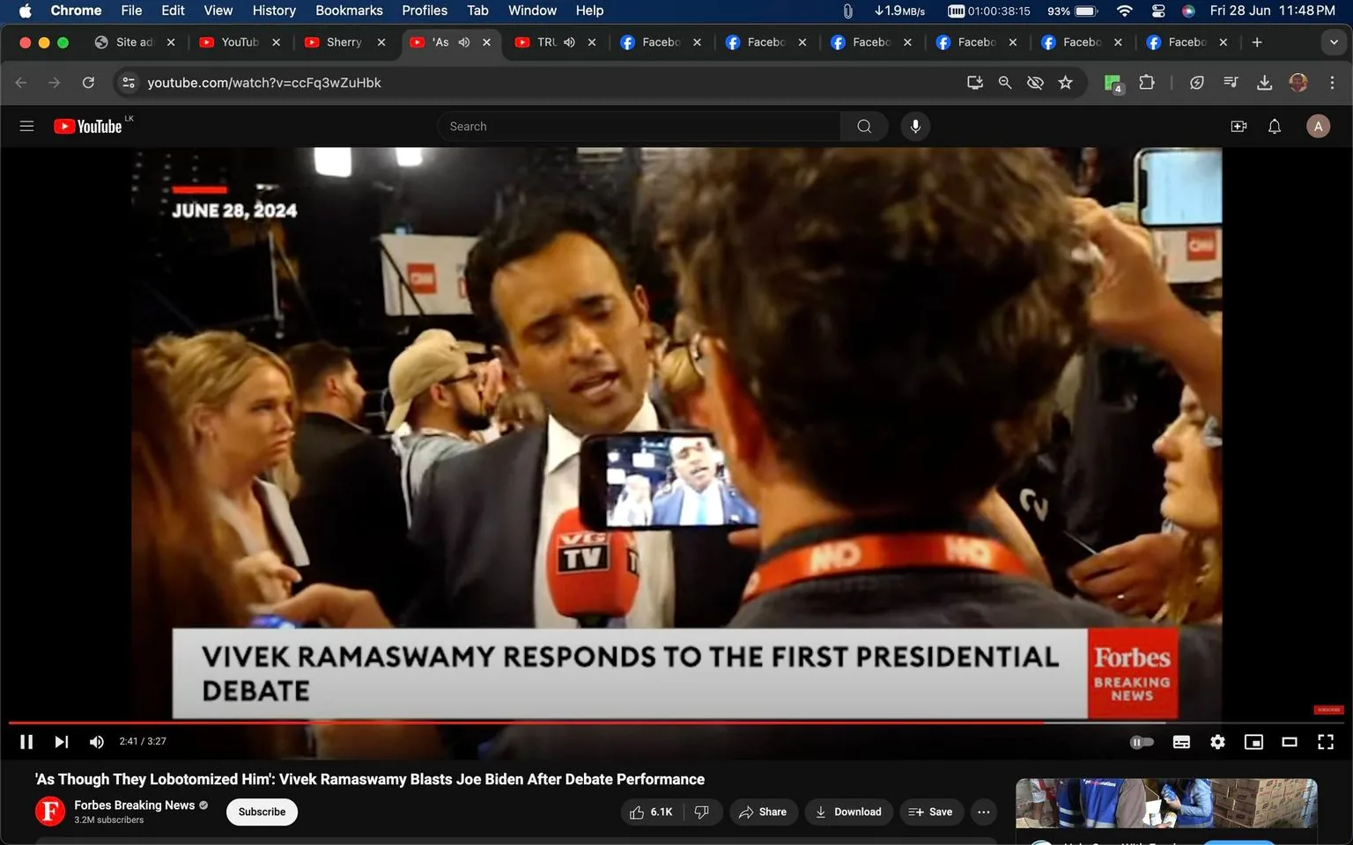Open the Bookmarks menu in the menu bar

tap(349, 11)
